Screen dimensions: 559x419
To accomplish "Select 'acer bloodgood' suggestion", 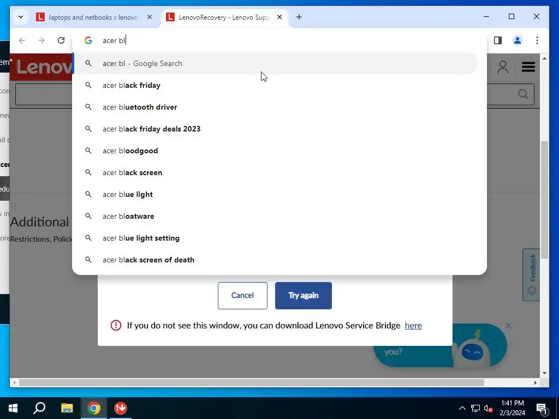I will 275,151.
